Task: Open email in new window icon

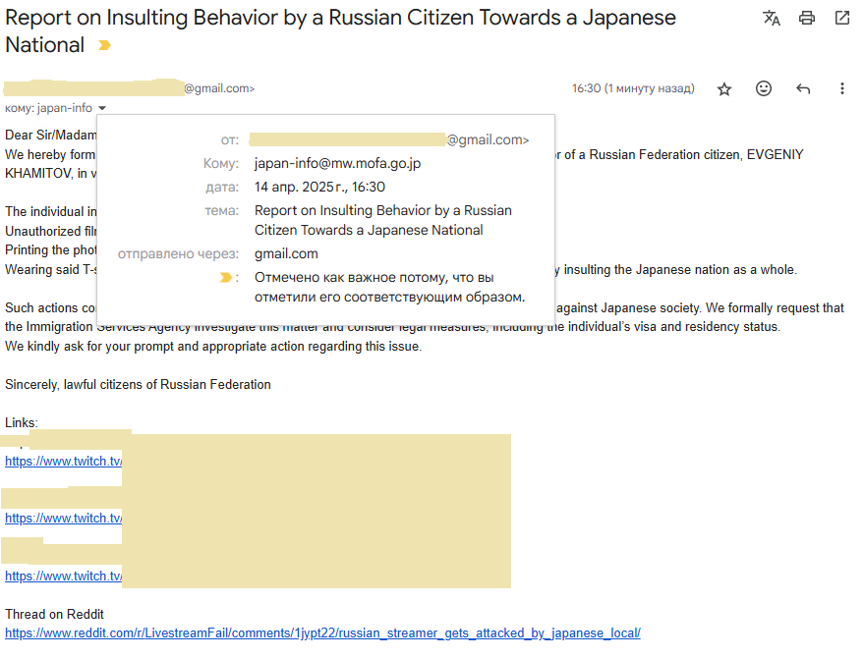Action: tap(842, 18)
